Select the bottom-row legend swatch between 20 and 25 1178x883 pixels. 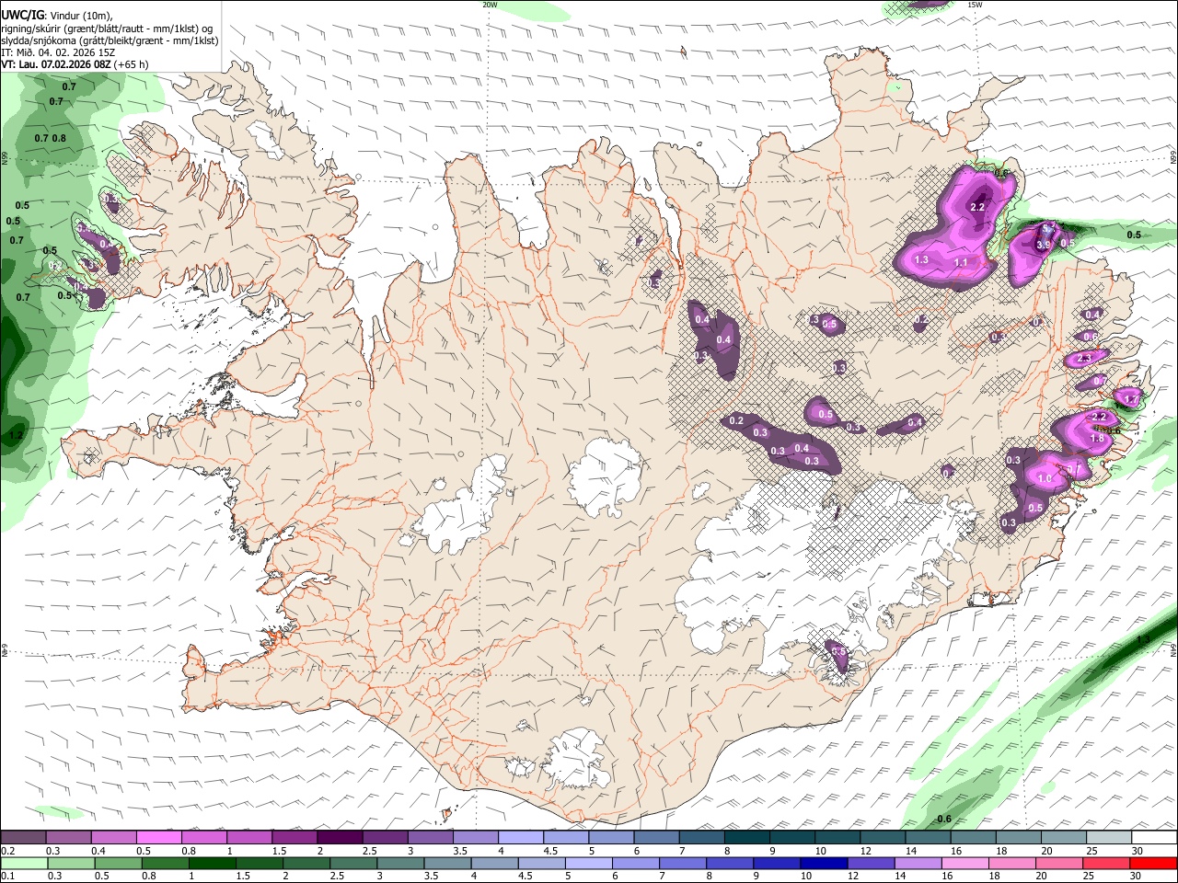[x=1058, y=864]
